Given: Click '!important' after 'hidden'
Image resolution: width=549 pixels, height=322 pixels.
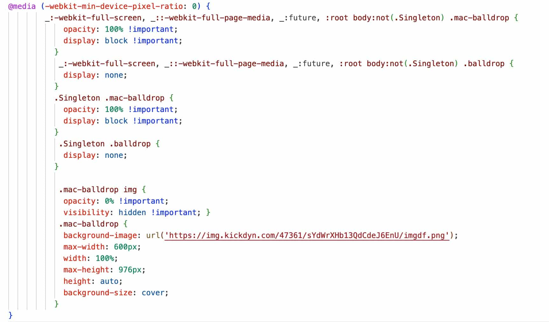Looking at the screenshot, I should point(173,213).
